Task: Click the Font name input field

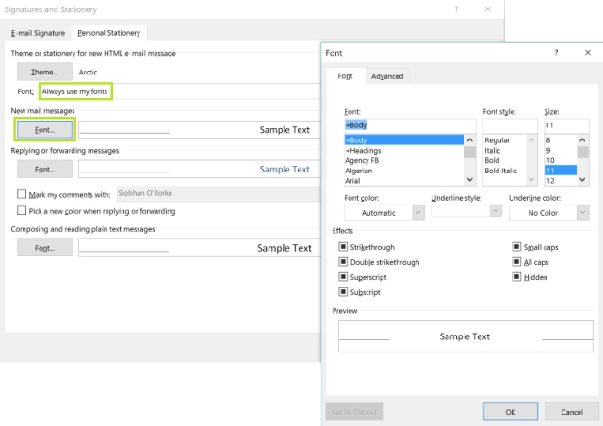Action: [x=409, y=125]
